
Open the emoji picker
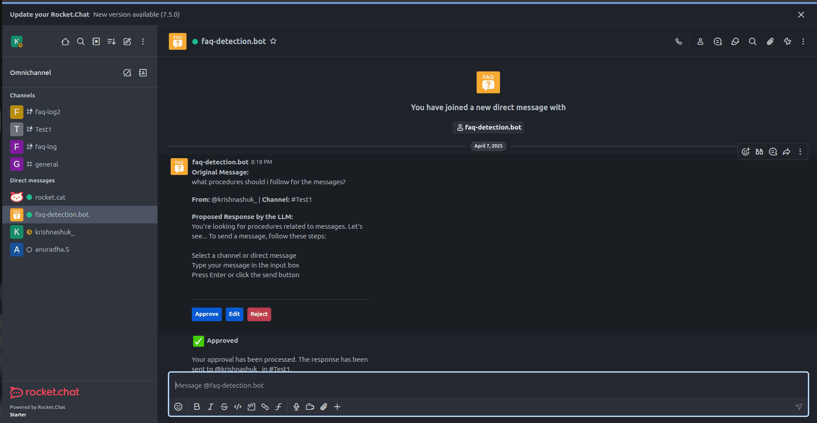coord(178,407)
